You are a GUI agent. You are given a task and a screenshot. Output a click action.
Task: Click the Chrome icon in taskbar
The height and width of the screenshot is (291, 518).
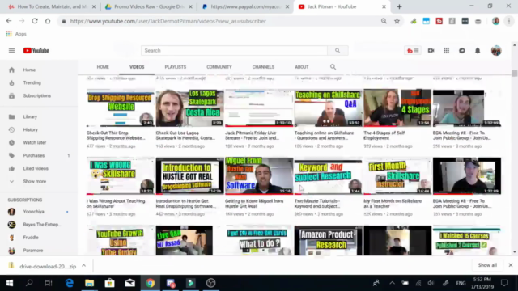pyautogui.click(x=151, y=283)
